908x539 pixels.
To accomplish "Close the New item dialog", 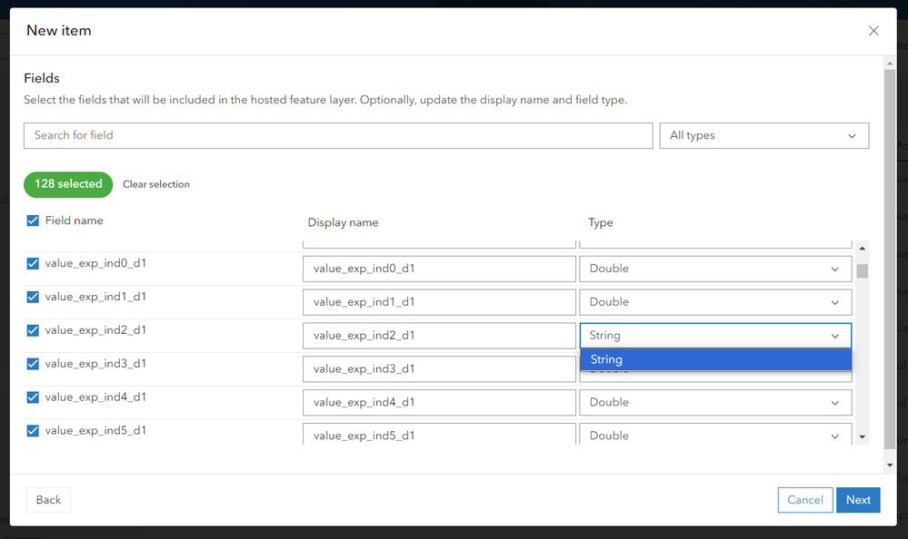I will [873, 31].
